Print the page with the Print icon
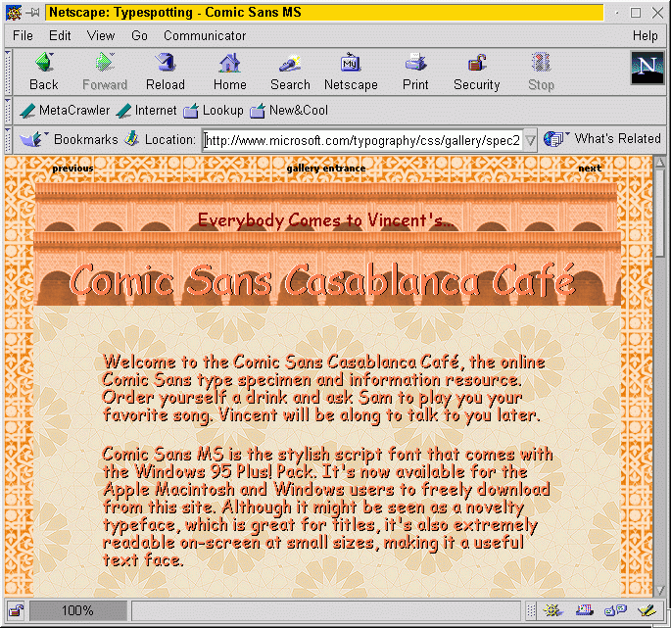This screenshot has width=671, height=628. (415, 72)
